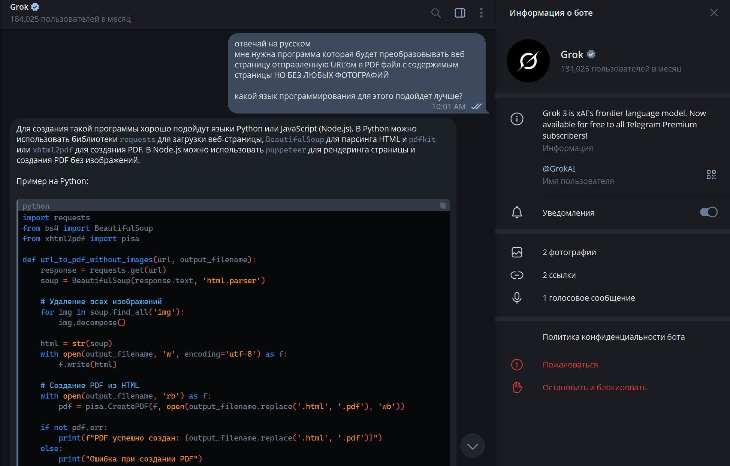The height and width of the screenshot is (466, 730).
Task: Click the 184,025 пользователей в месяц subtitle in header
Action: coord(70,19)
